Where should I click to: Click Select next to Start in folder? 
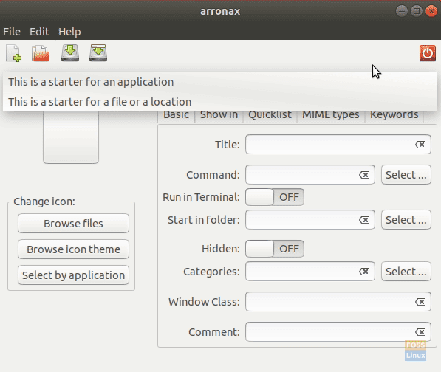point(406,220)
